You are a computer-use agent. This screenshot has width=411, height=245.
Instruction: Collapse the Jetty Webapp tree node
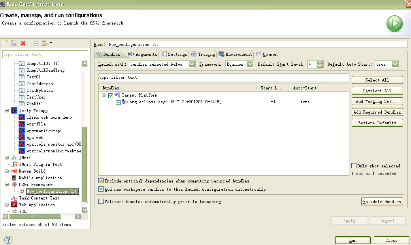7,110
